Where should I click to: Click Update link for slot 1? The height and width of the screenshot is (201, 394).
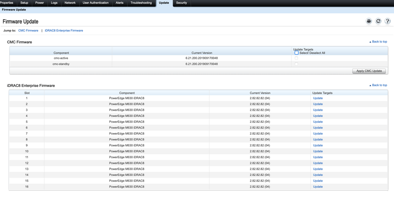(x=318, y=98)
